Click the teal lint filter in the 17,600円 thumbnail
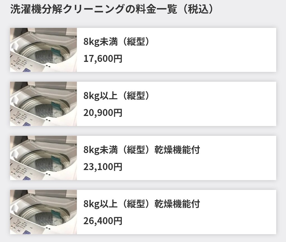286x242 pixels. tap(60, 52)
